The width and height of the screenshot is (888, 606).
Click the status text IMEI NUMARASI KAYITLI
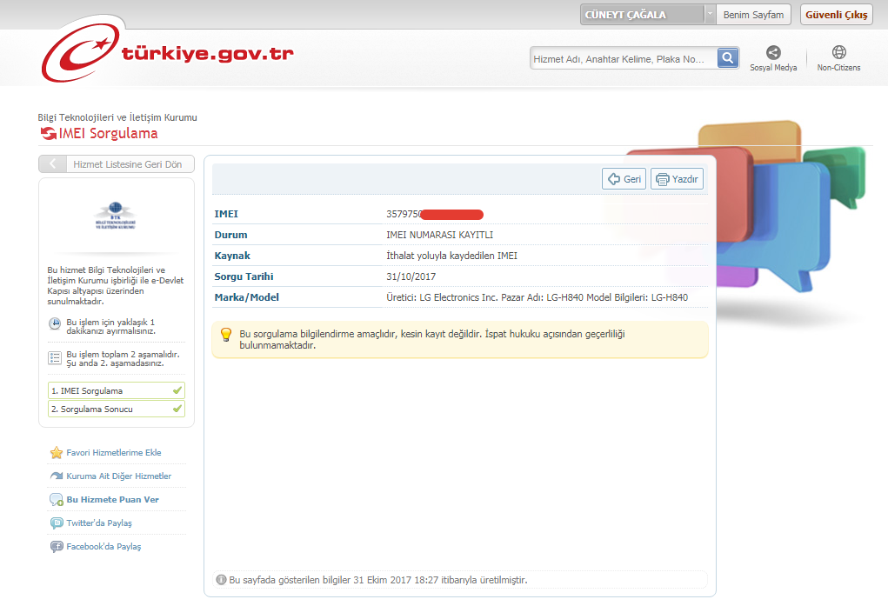pos(439,235)
